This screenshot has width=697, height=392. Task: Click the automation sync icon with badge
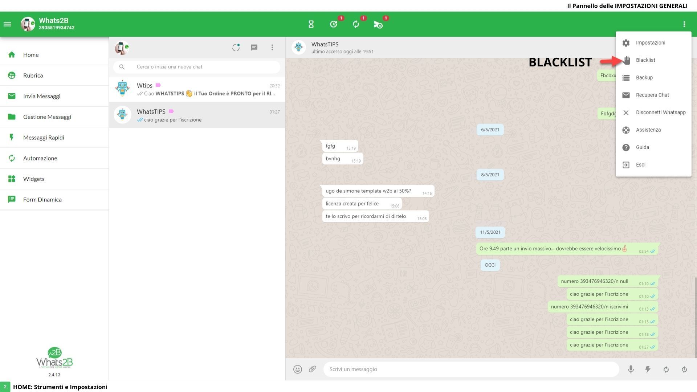(356, 24)
